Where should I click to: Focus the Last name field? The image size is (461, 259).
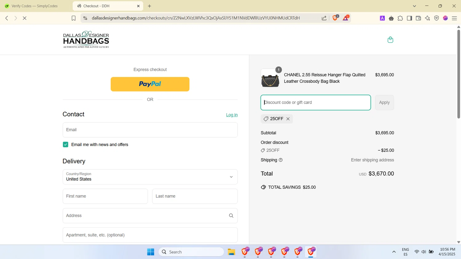click(195, 196)
